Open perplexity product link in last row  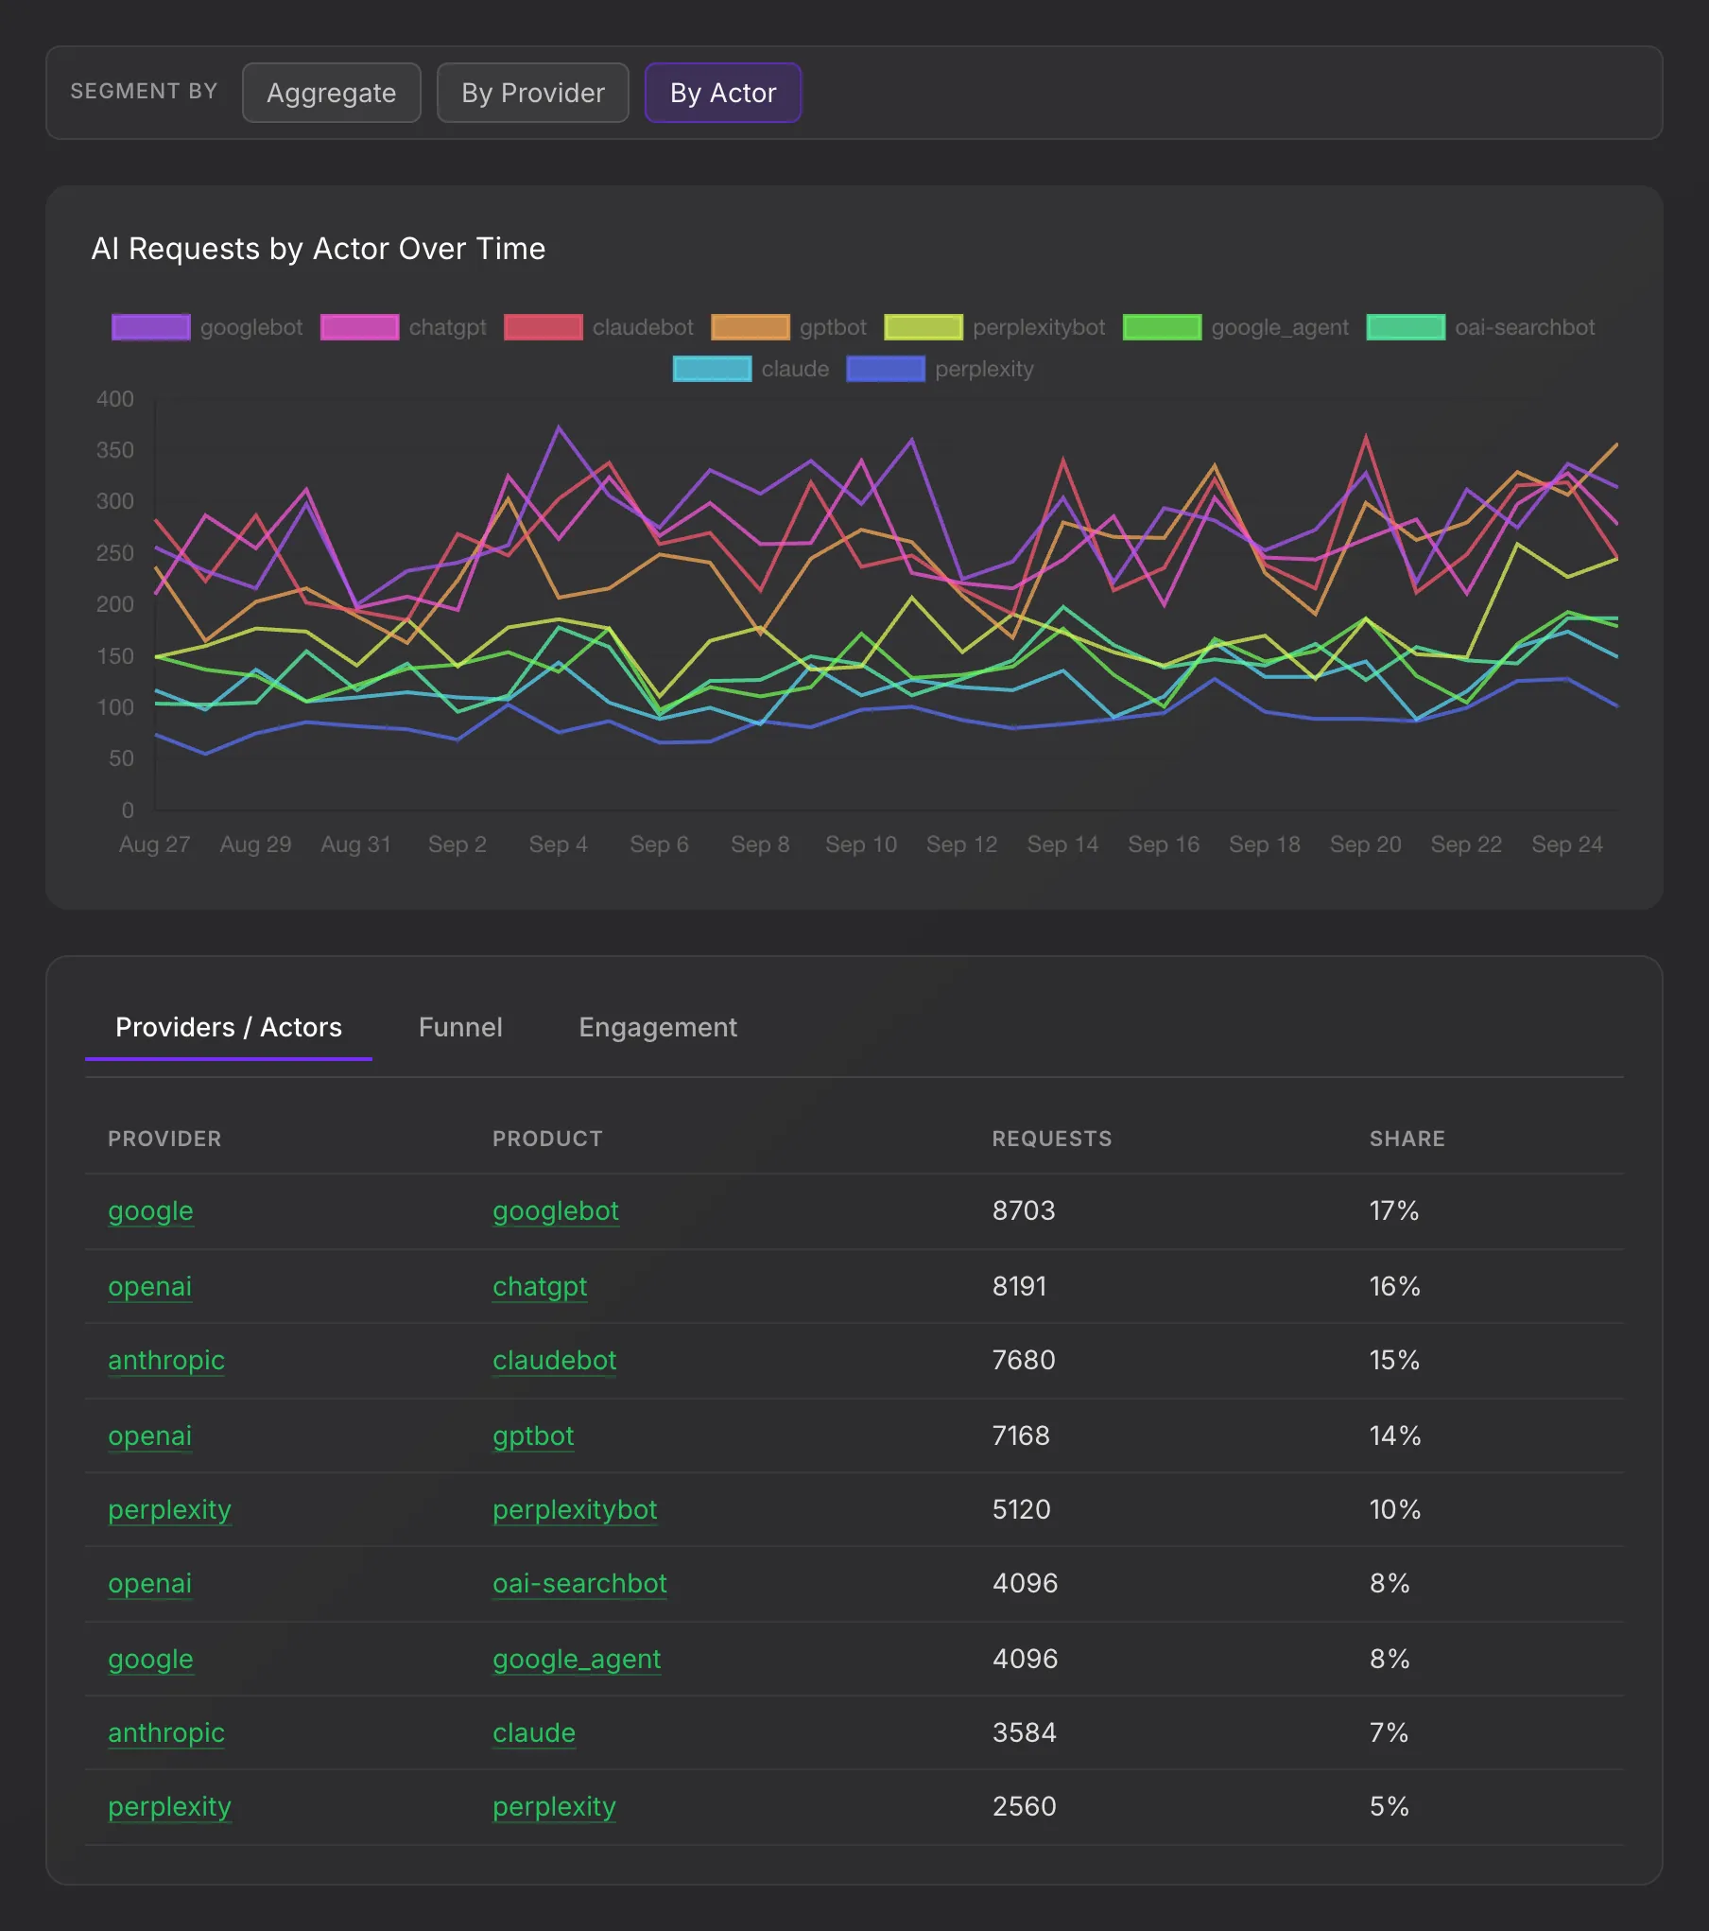(x=554, y=1807)
